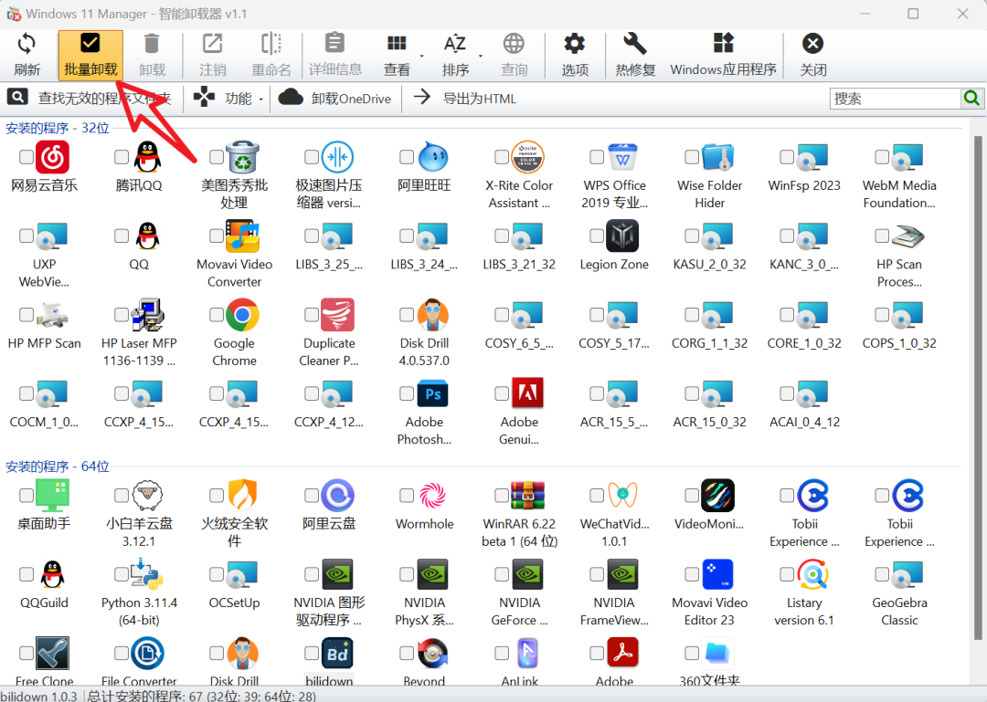
Task: Click the 注销 toolbar icon
Action: pyautogui.click(x=212, y=44)
